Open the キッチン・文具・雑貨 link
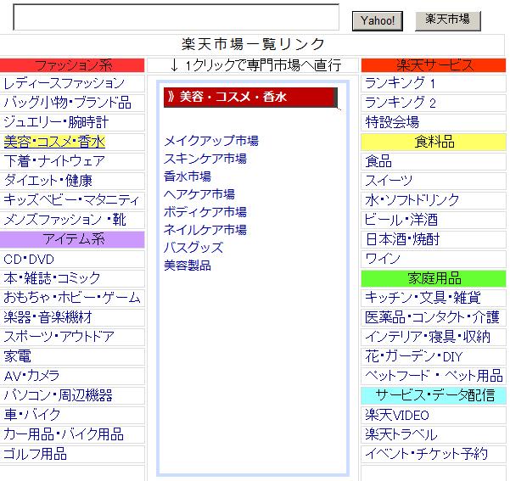Viewport: 510px width, 481px height. [x=423, y=298]
